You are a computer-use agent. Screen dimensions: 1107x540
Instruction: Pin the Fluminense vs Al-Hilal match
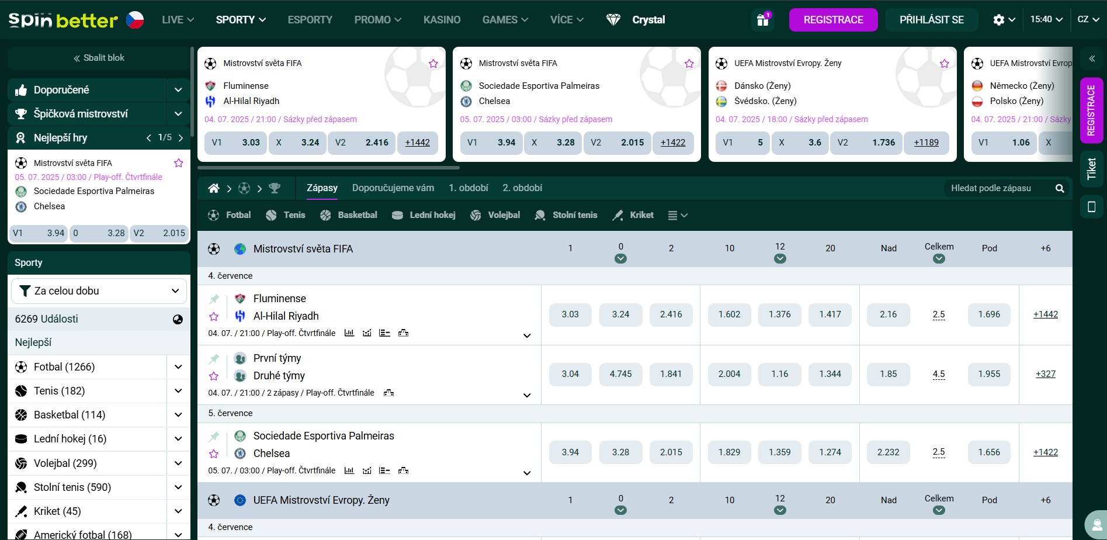[x=214, y=299]
